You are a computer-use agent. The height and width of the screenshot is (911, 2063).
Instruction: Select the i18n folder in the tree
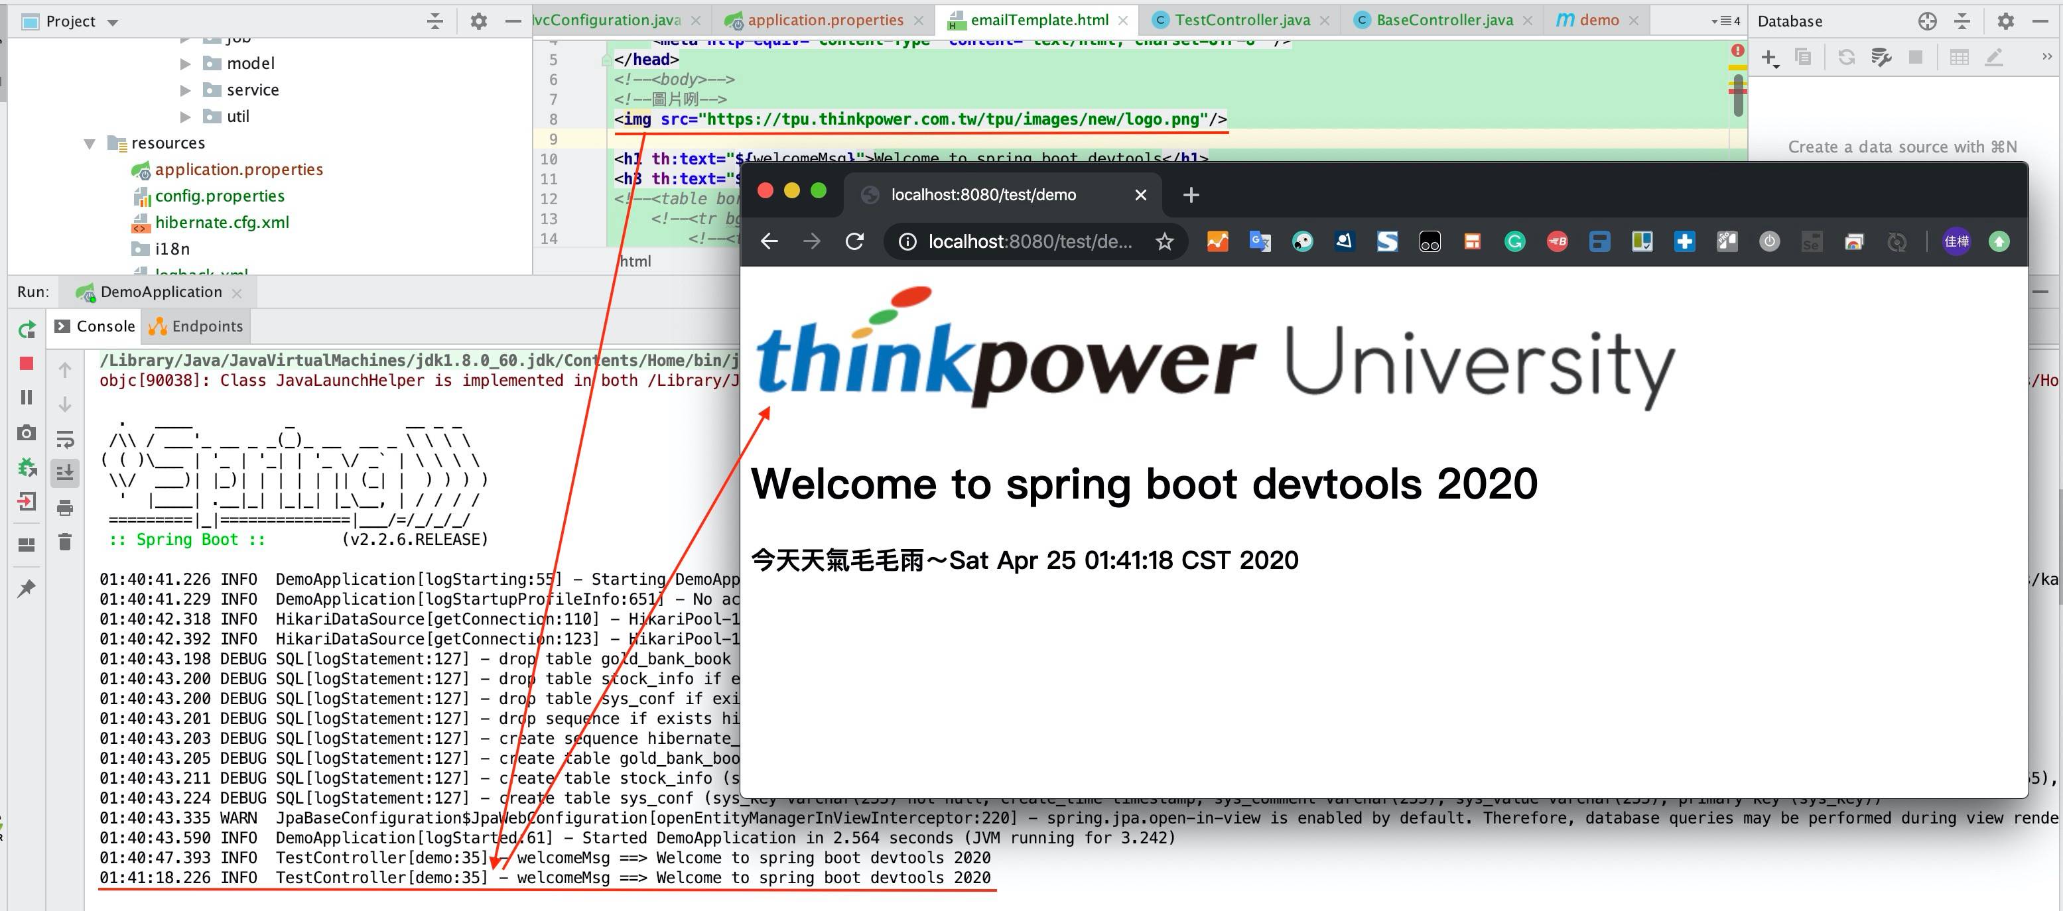[171, 249]
